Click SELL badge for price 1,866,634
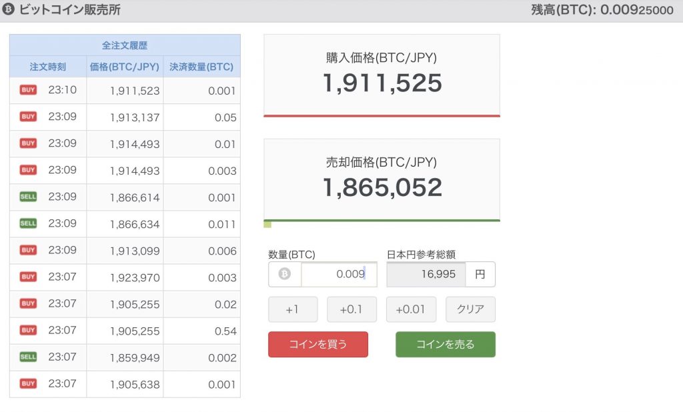 (x=28, y=223)
